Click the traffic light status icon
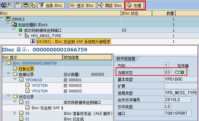The image size is (199, 121). 179,72
